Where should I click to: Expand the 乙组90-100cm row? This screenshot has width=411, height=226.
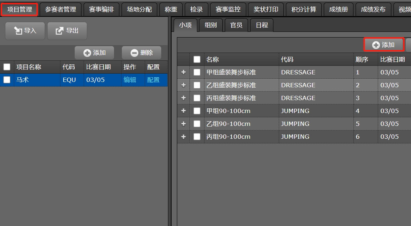click(x=183, y=124)
